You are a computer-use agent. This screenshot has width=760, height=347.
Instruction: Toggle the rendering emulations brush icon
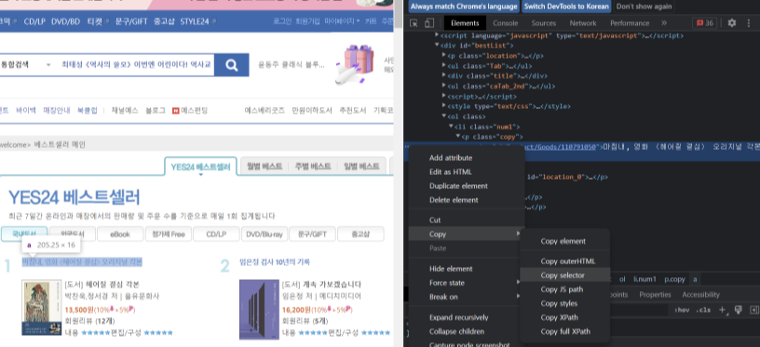[739, 310]
